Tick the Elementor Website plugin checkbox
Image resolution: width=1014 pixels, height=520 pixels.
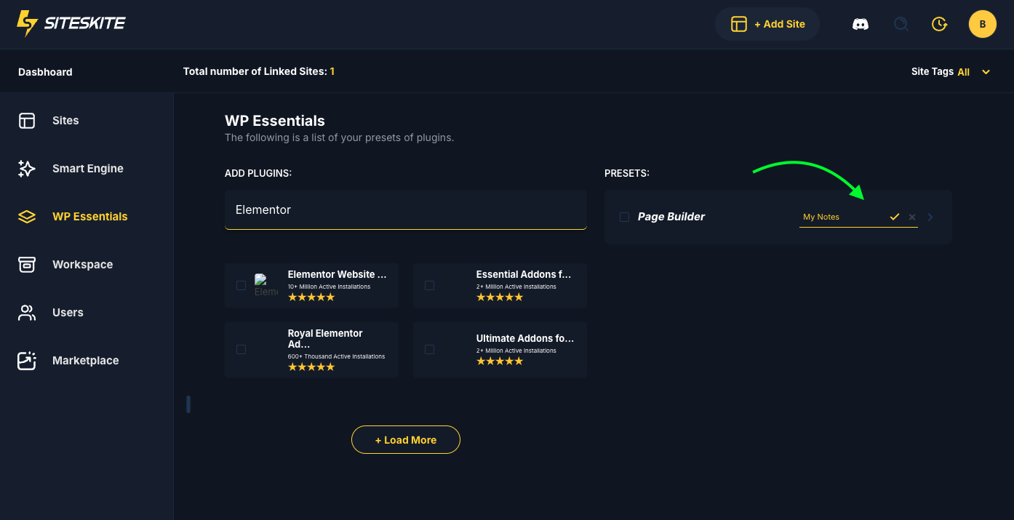coord(241,286)
